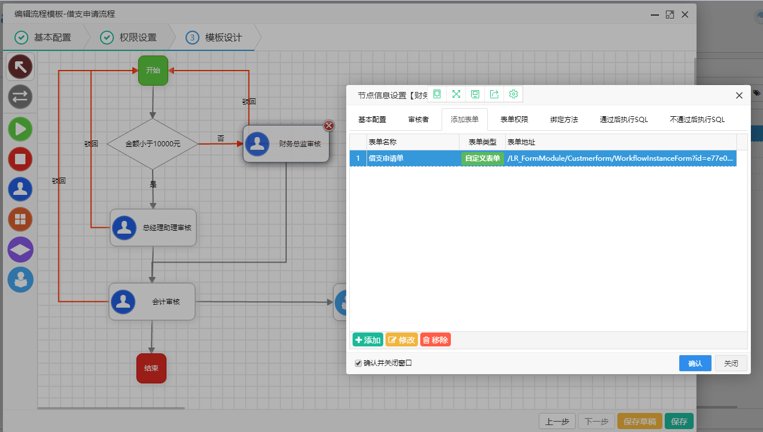Select the blue reader notification node tool
Image resolution: width=763 pixels, height=432 pixels.
pos(20,280)
